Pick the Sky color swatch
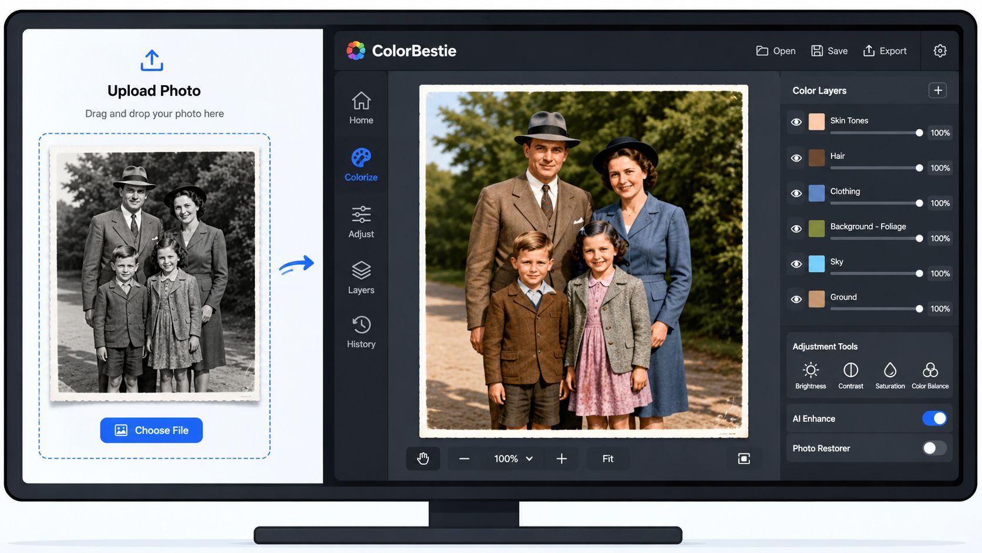 click(816, 263)
